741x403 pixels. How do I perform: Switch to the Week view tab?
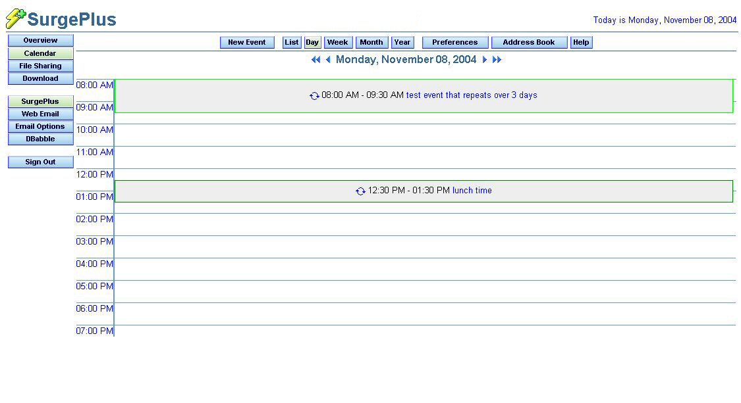338,43
